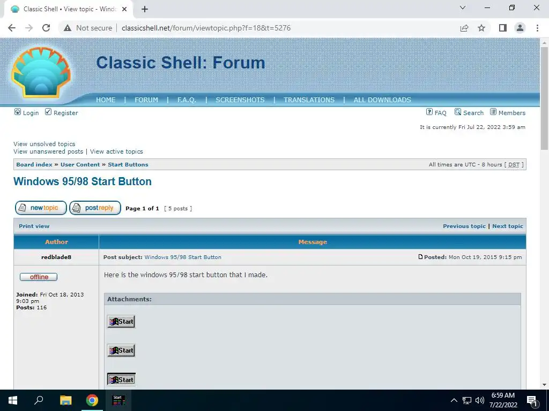
Task: Open the notification center icon
Action: tap(532, 400)
